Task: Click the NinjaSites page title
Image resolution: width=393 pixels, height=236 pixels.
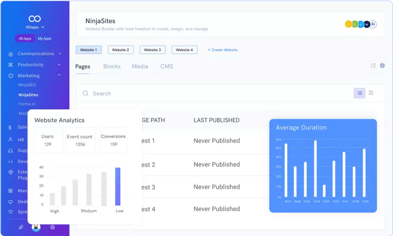Action: [x=100, y=21]
